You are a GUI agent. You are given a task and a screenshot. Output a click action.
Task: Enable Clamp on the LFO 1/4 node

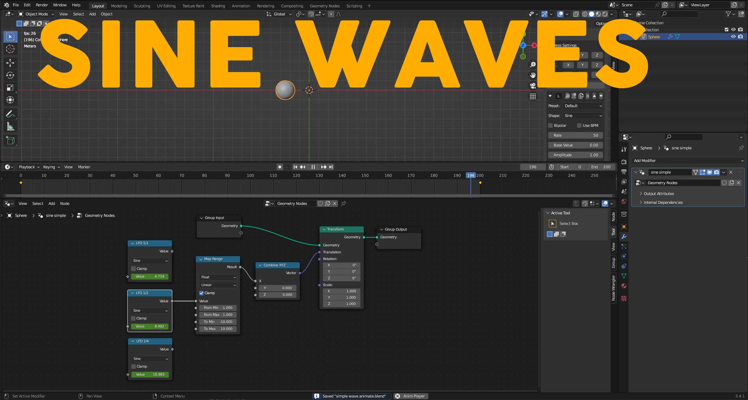pyautogui.click(x=134, y=367)
